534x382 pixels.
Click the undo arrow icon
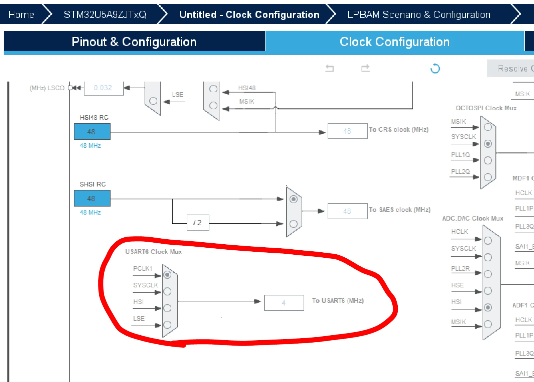pos(329,69)
